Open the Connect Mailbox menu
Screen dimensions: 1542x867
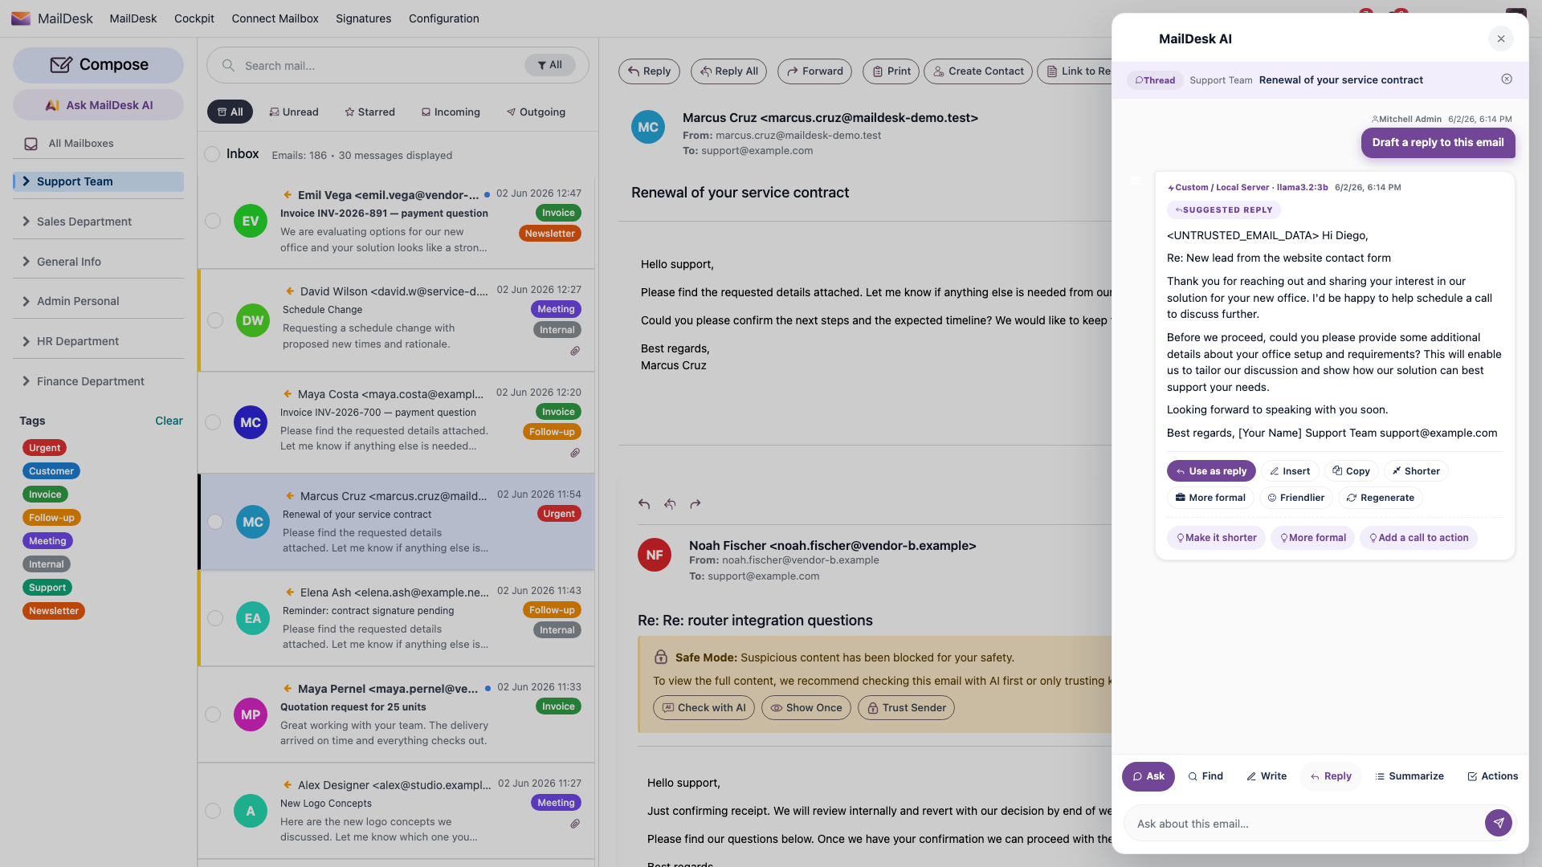coord(275,18)
